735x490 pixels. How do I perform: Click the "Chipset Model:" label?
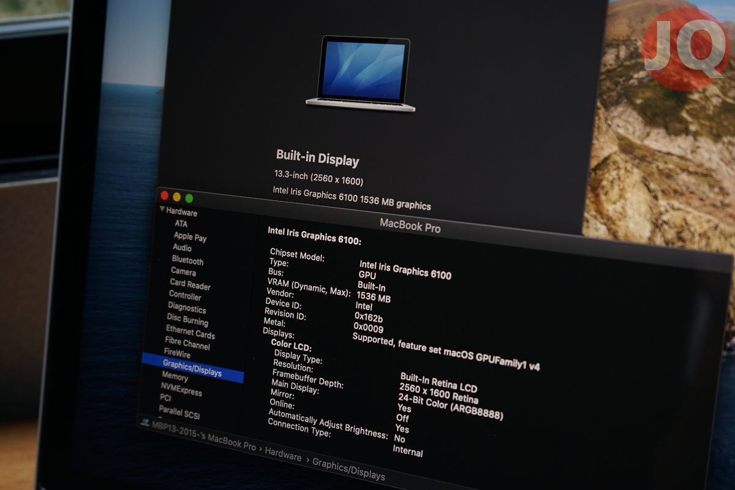tap(297, 254)
